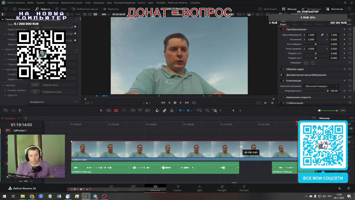355x200 pixels.
Task: Collapse the Open FX tree section
Action: pyautogui.click(x=2, y=49)
